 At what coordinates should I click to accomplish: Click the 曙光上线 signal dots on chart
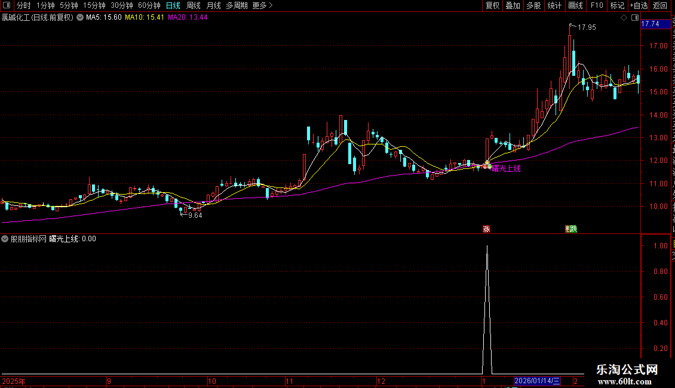coord(487,165)
